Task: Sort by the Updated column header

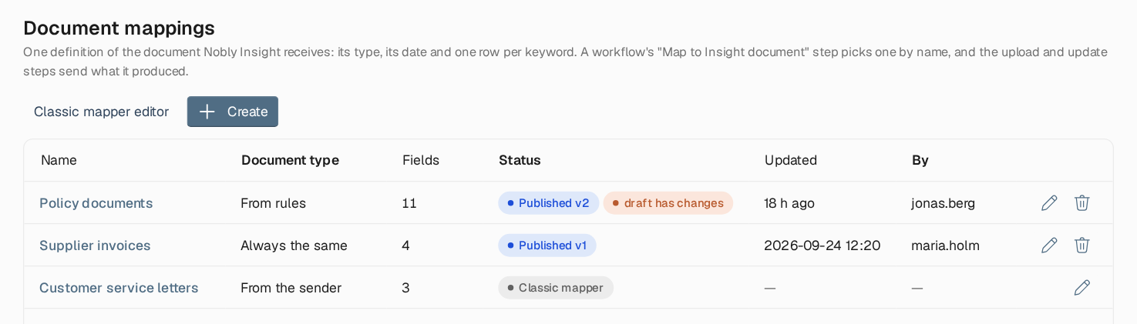Action: (x=791, y=160)
